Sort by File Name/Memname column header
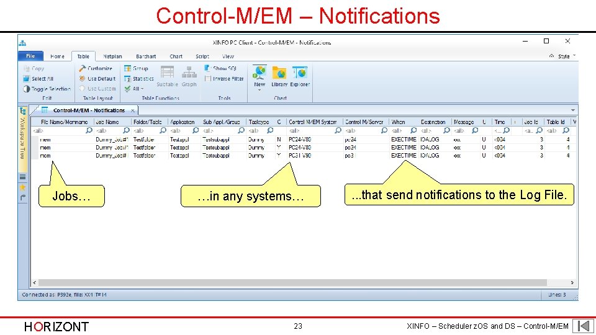This screenshot has height=335, width=596. point(64,122)
